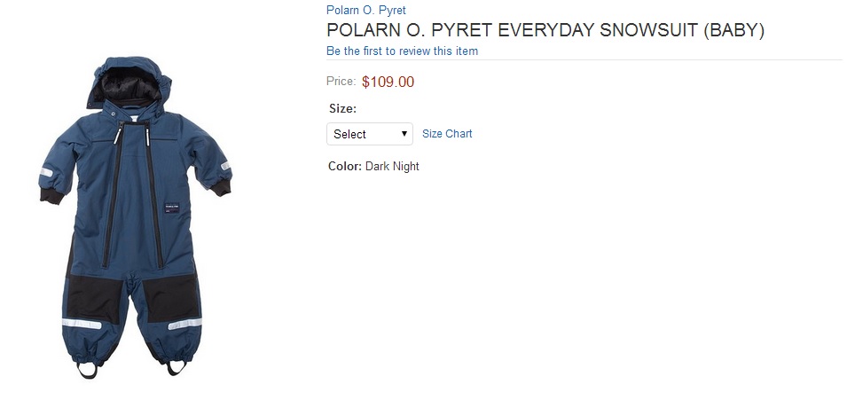847x400 pixels.
Task: Click the Size label above the dropdown
Action: point(342,109)
